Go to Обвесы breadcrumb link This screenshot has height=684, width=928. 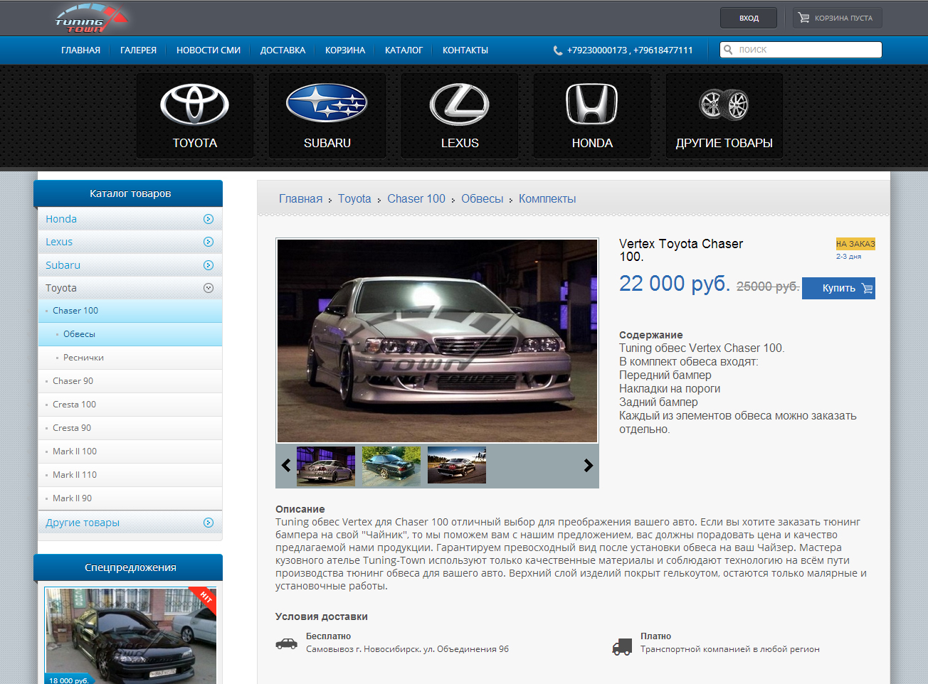click(x=482, y=199)
